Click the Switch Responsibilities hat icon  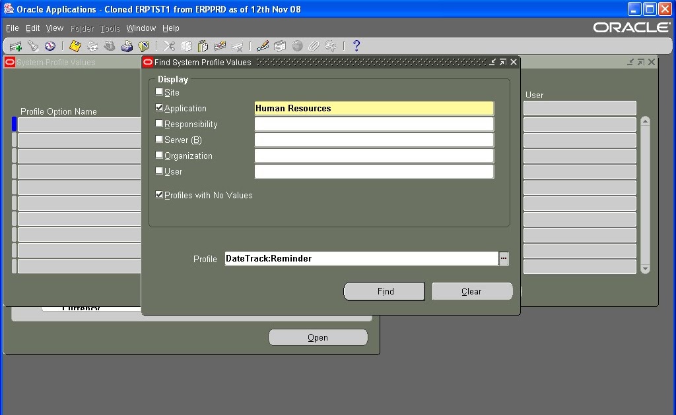tap(110, 46)
